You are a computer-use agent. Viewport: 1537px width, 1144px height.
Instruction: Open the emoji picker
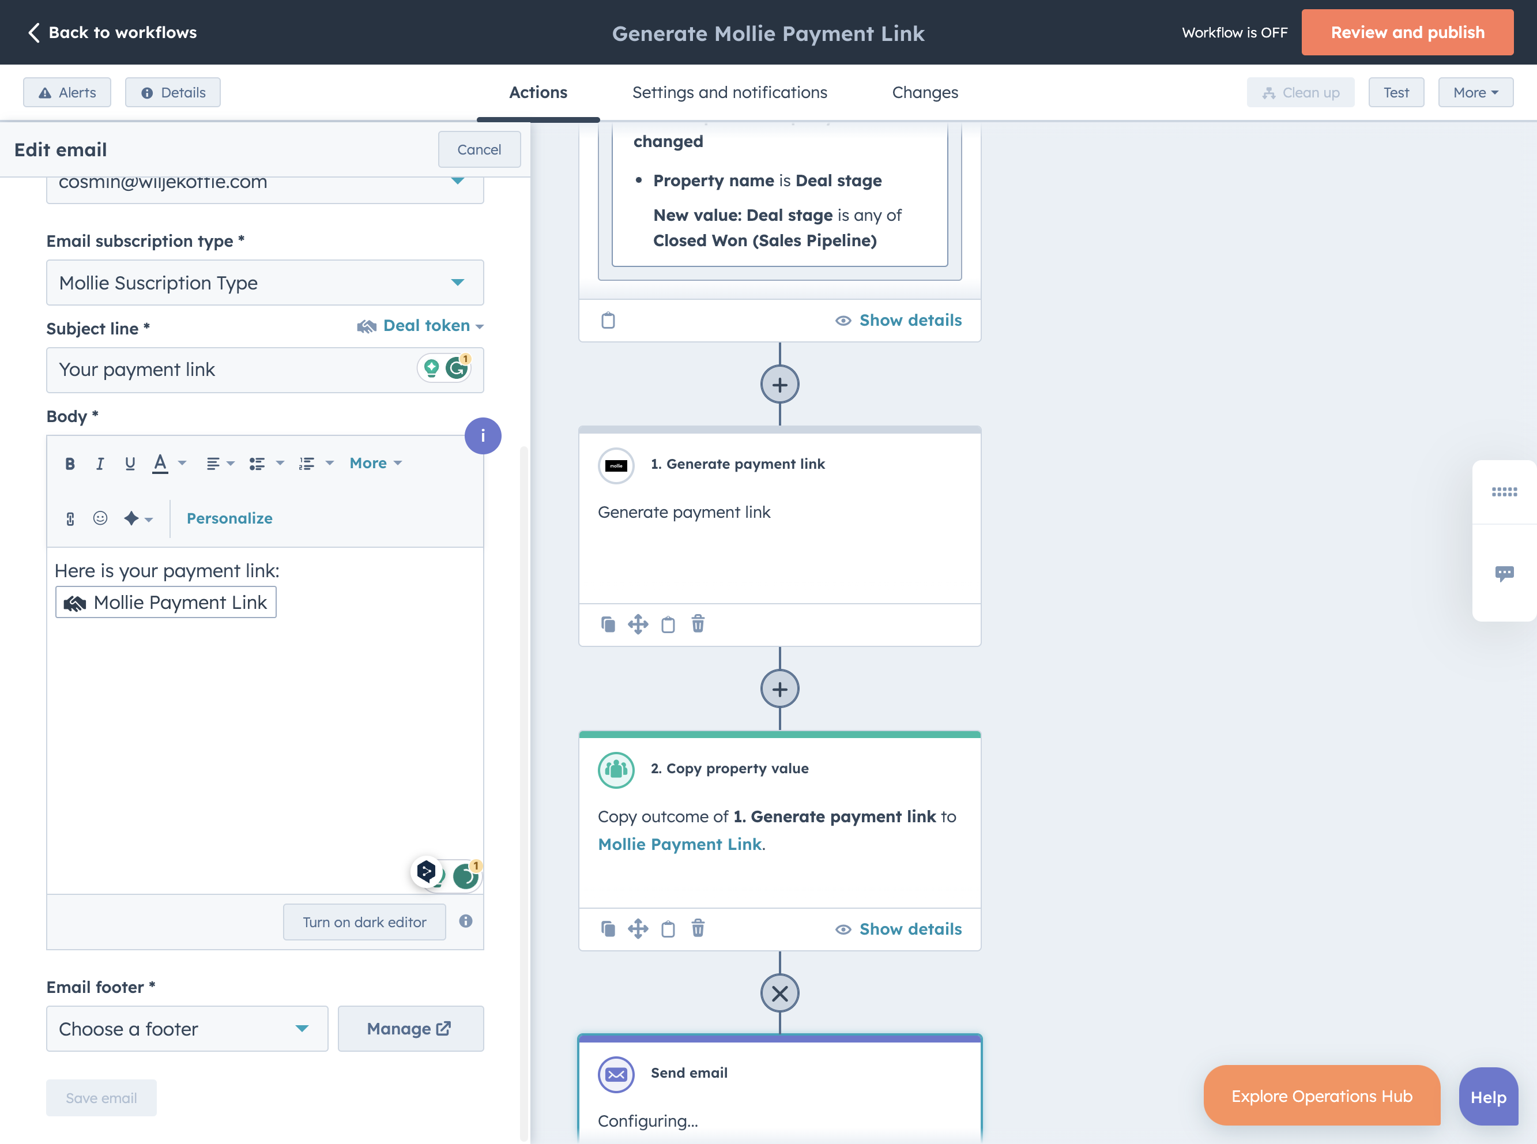click(x=100, y=518)
